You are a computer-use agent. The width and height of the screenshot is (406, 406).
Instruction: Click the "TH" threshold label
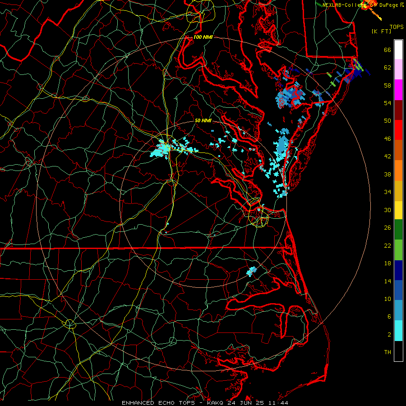pos(388,352)
